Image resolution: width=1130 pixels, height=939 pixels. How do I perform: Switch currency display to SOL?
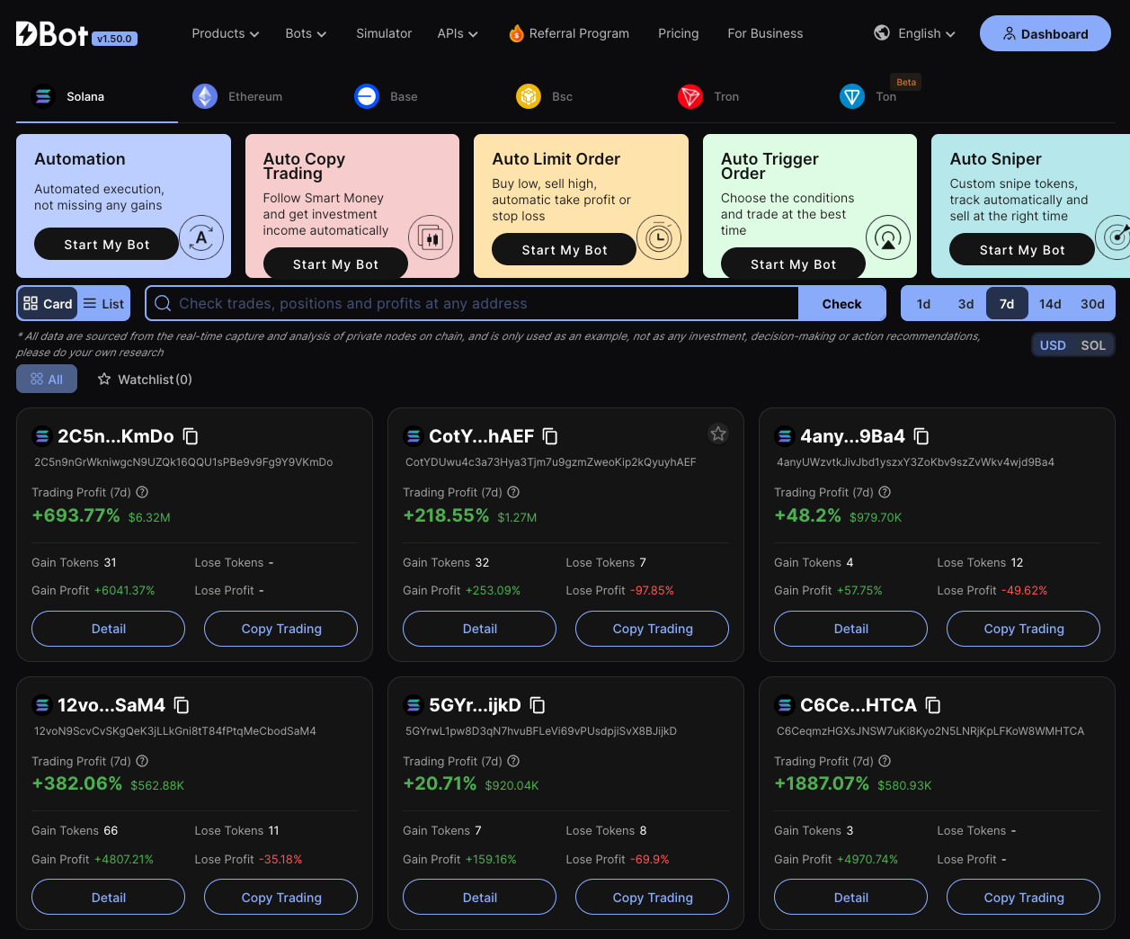pos(1094,344)
